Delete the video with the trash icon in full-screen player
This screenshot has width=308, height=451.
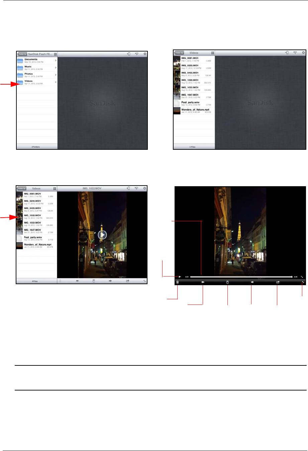click(177, 282)
